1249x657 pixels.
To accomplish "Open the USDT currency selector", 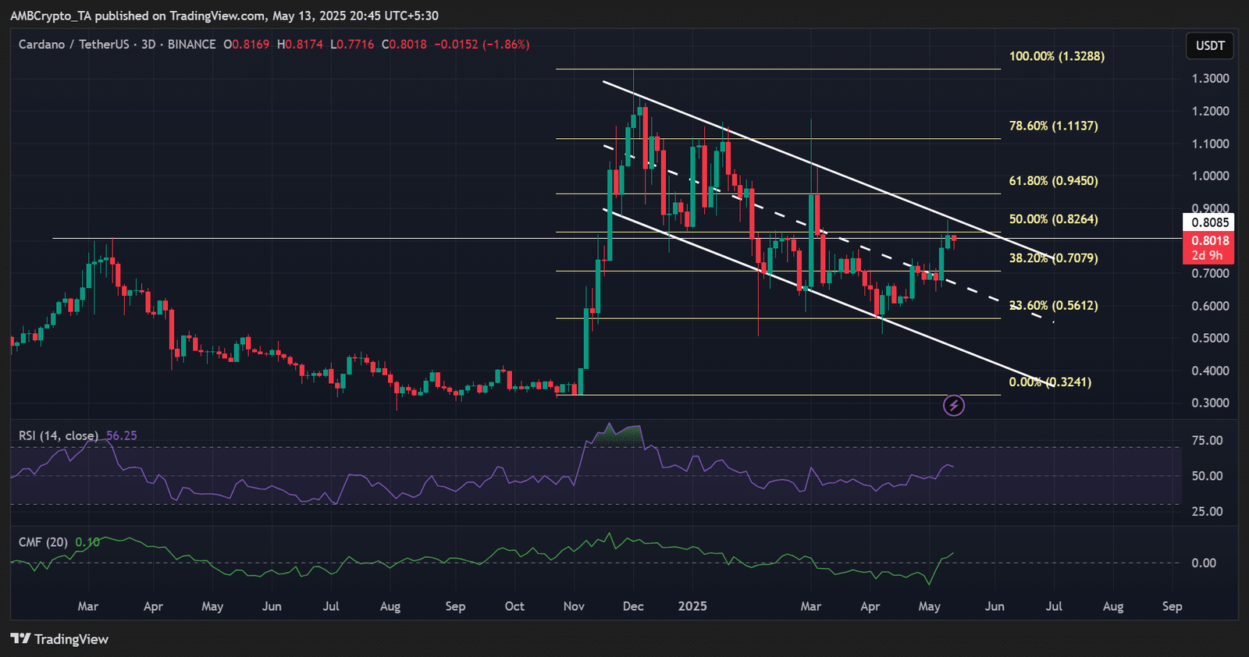I will pyautogui.click(x=1210, y=45).
